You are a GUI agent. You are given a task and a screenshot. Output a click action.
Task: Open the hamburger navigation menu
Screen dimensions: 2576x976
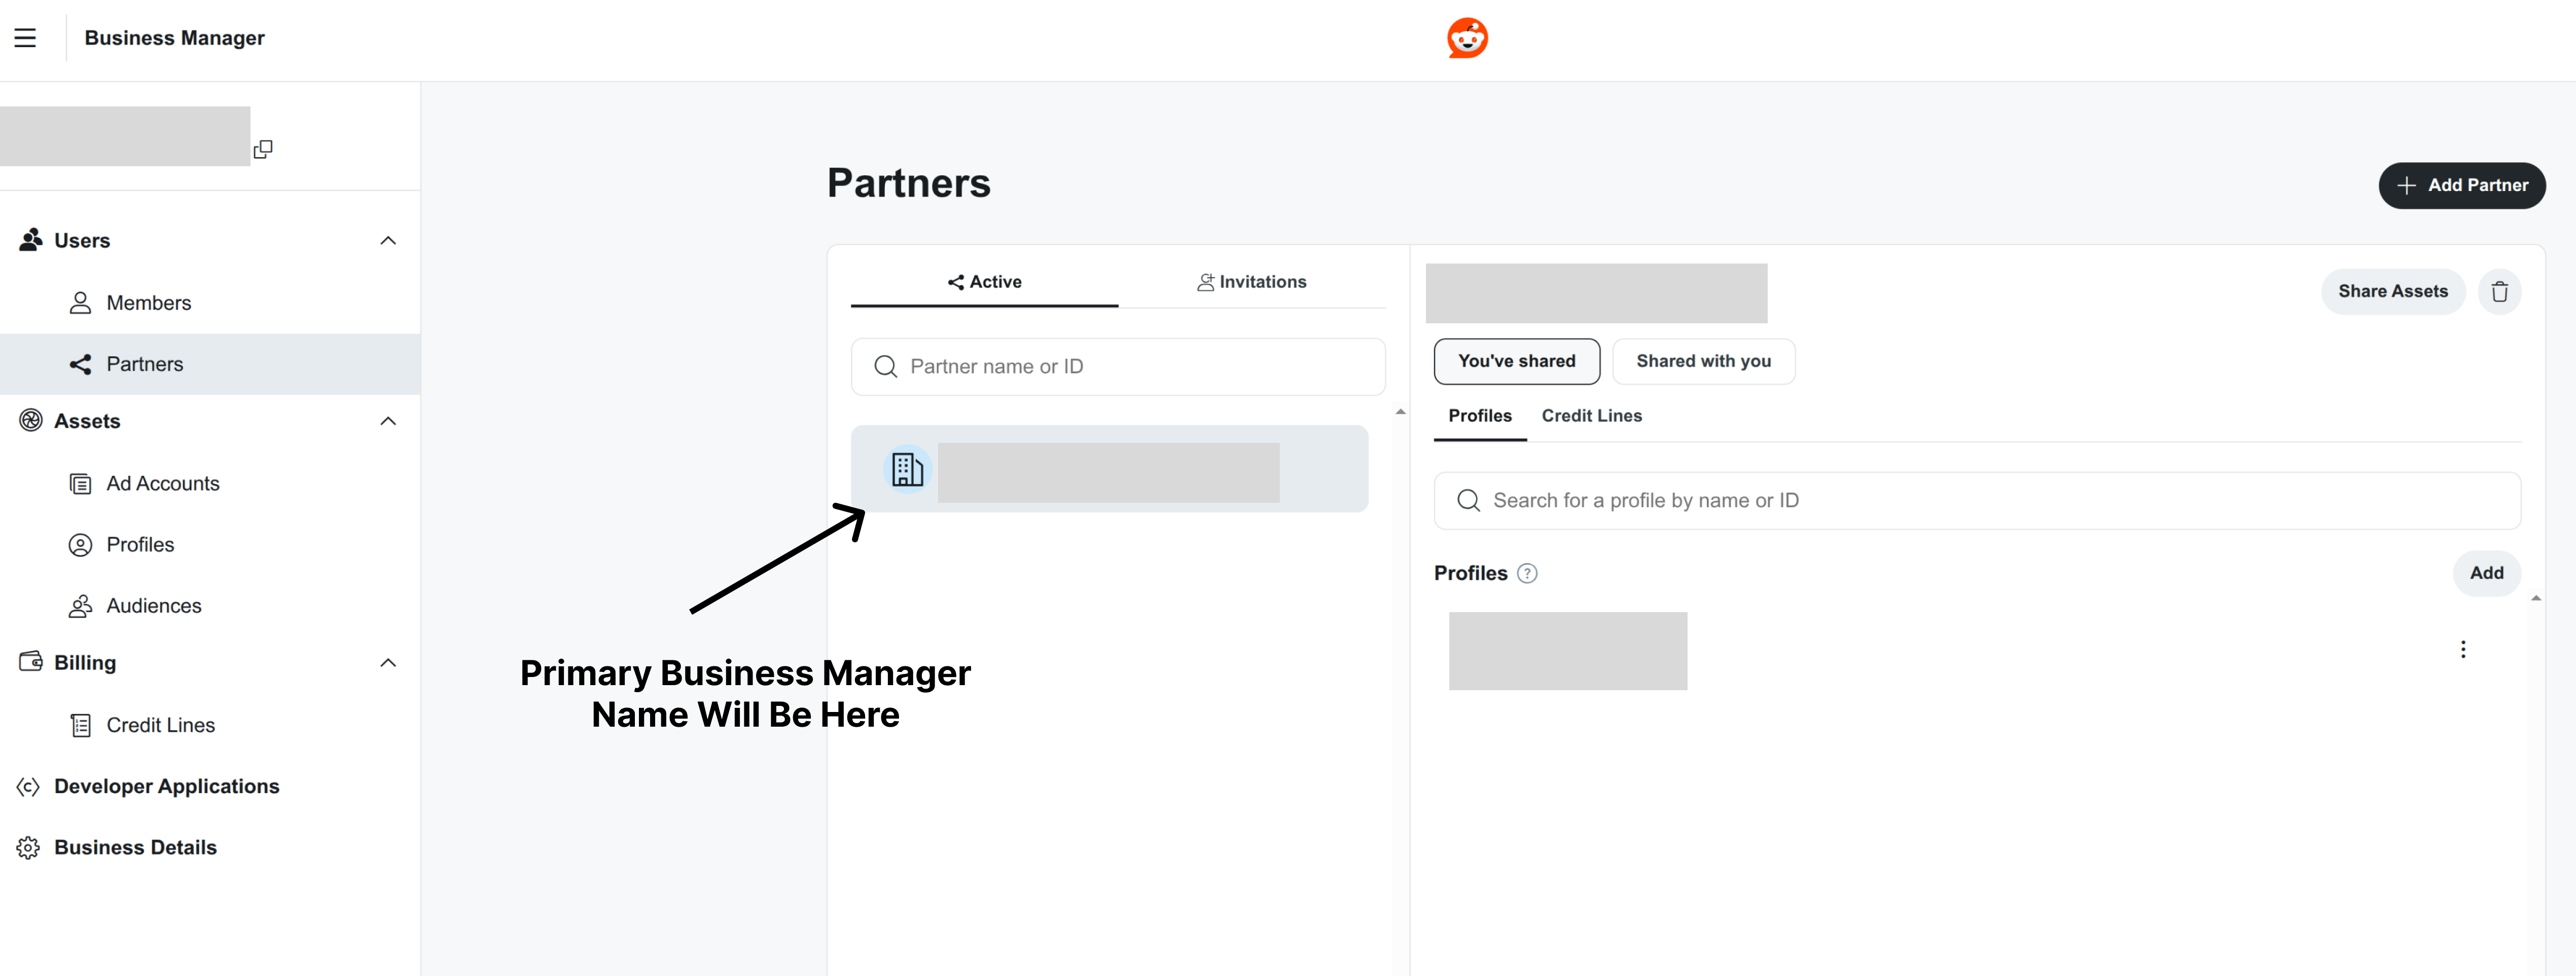pyautogui.click(x=25, y=37)
